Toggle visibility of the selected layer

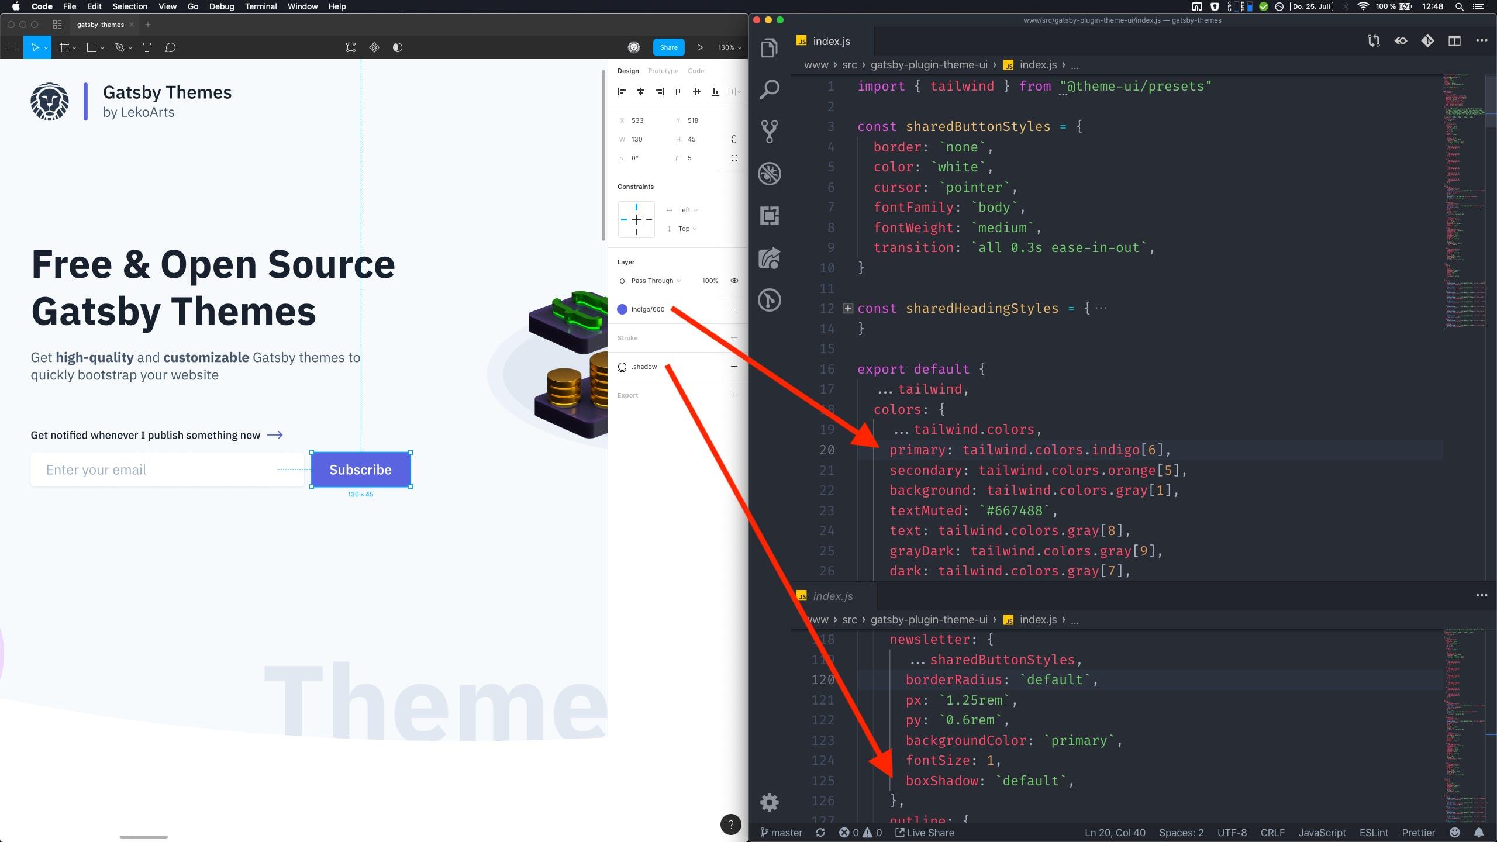tap(734, 280)
